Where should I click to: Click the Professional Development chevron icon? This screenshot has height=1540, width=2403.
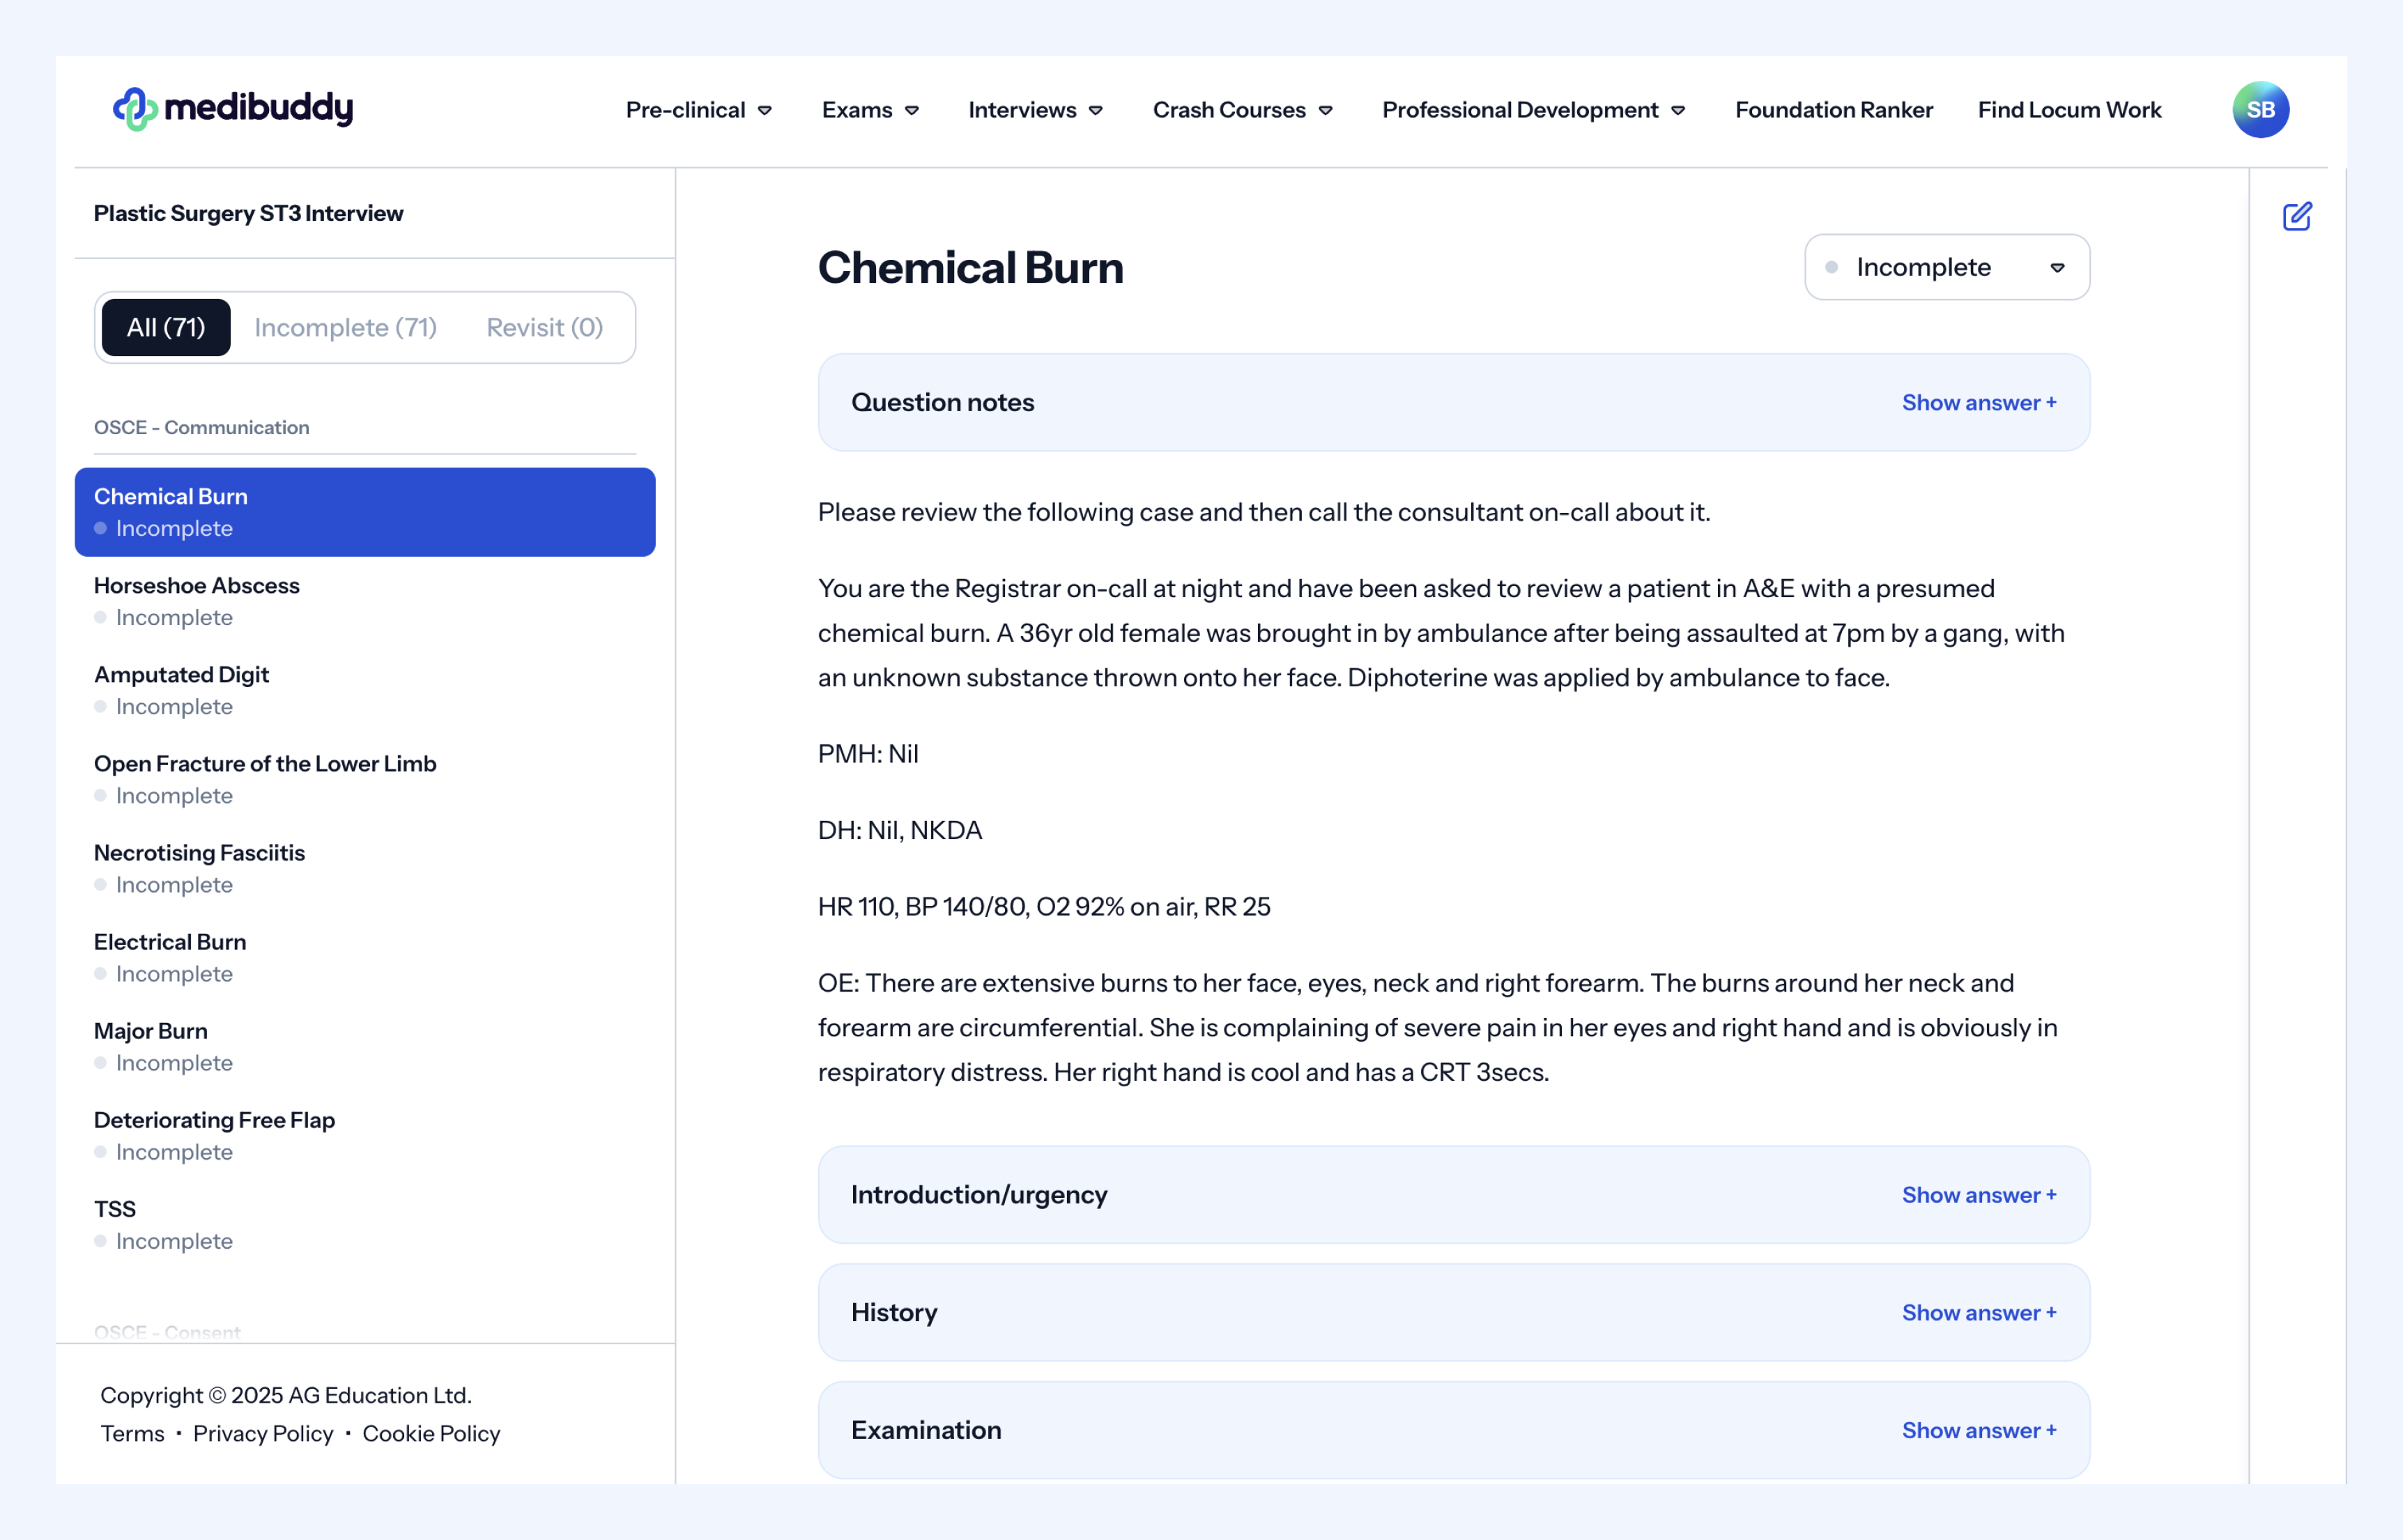1678,110
